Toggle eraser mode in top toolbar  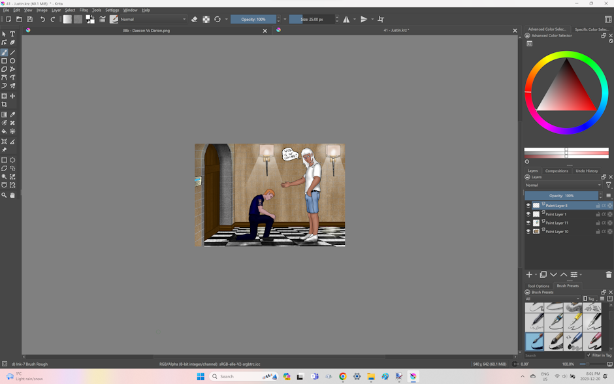[194, 20]
